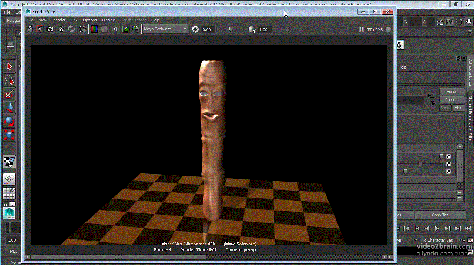The width and height of the screenshot is (474, 265).
Task: Click the Remove Image icon
Action: click(135, 29)
